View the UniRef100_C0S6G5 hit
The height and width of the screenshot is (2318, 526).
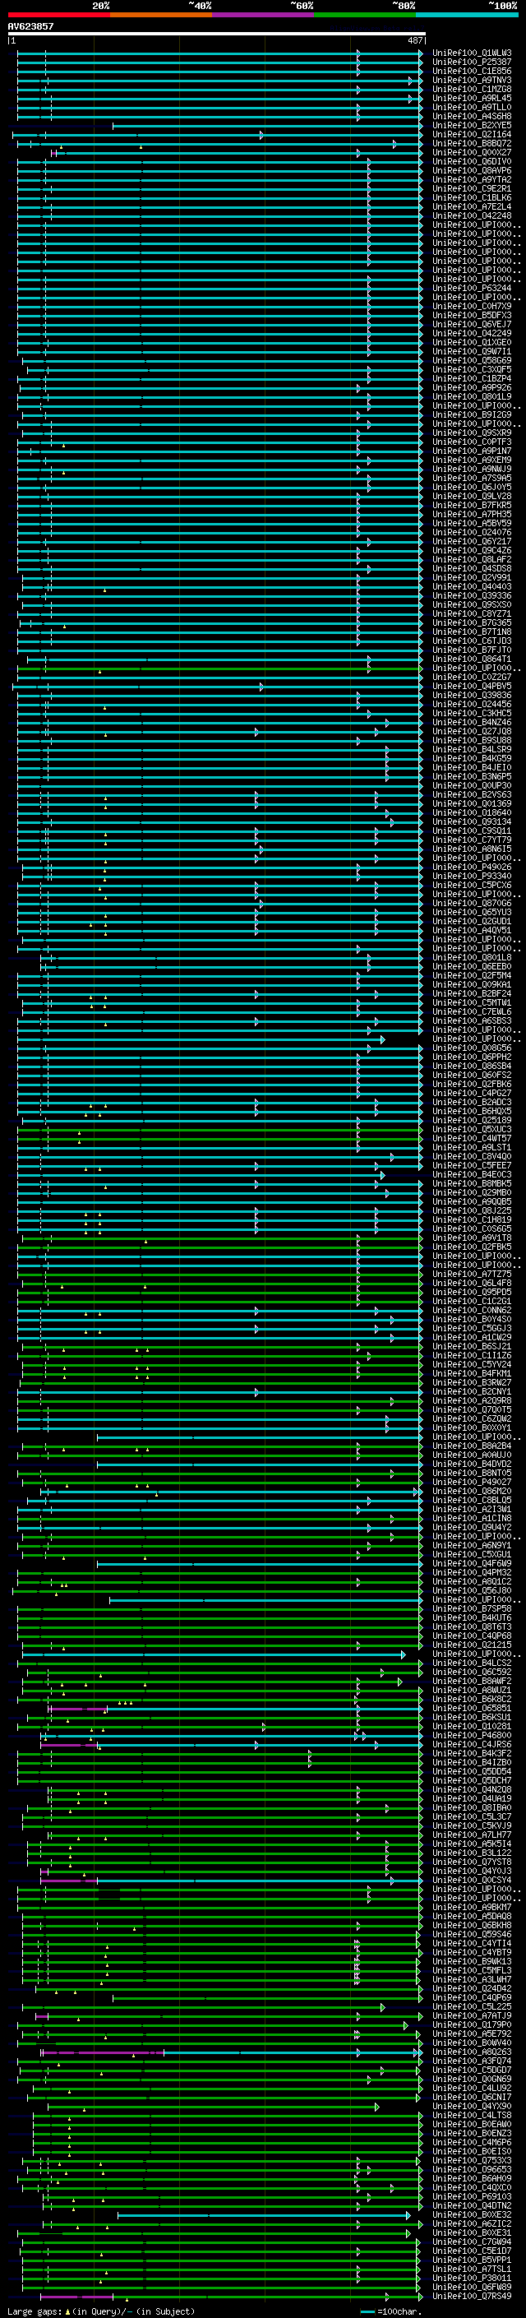[472, 1228]
